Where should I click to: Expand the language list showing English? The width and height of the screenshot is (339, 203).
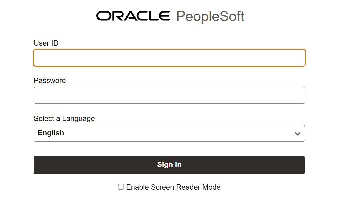click(x=169, y=133)
